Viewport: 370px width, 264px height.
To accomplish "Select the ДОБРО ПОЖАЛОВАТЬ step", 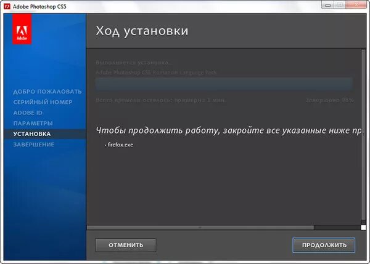I will click(47, 91).
